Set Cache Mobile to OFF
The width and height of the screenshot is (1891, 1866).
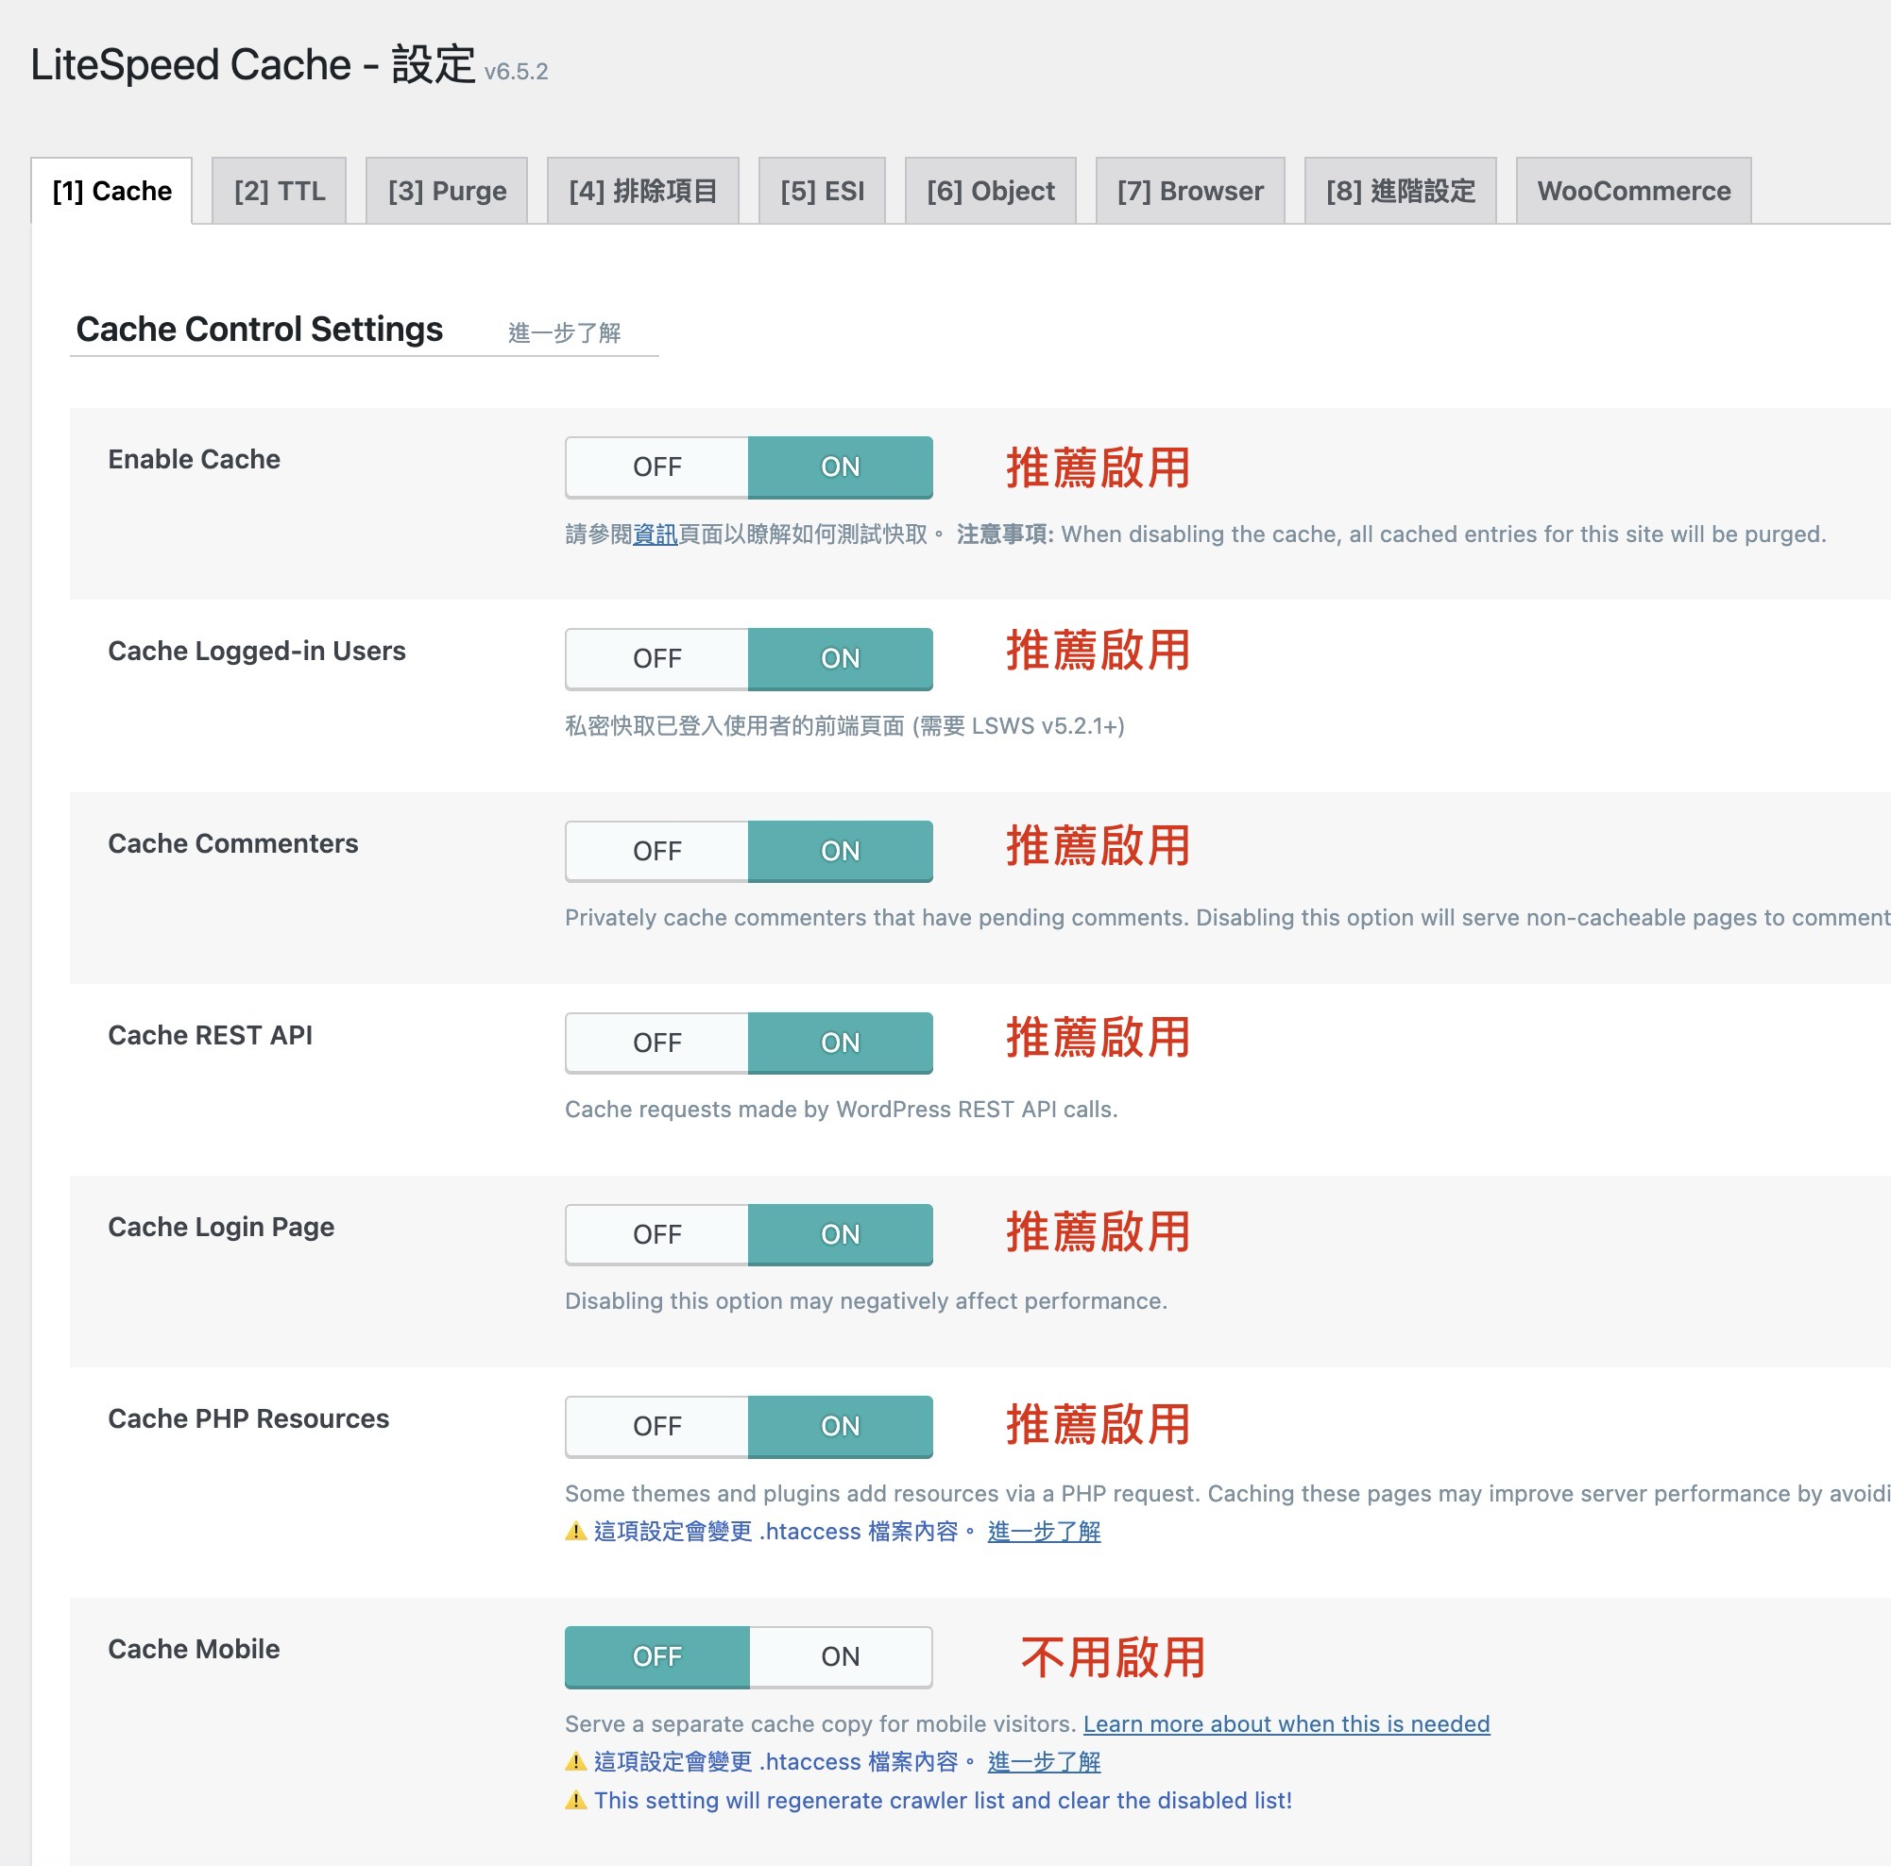click(656, 1656)
